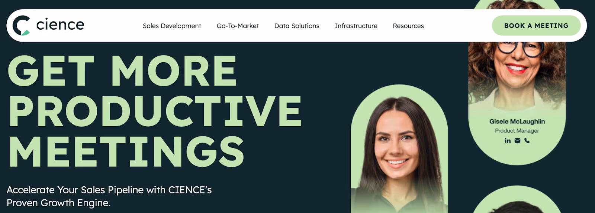Expand the Infrastructure navigation item

coord(356,26)
